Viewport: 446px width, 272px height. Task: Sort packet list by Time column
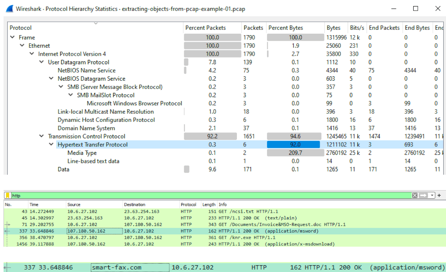point(34,205)
